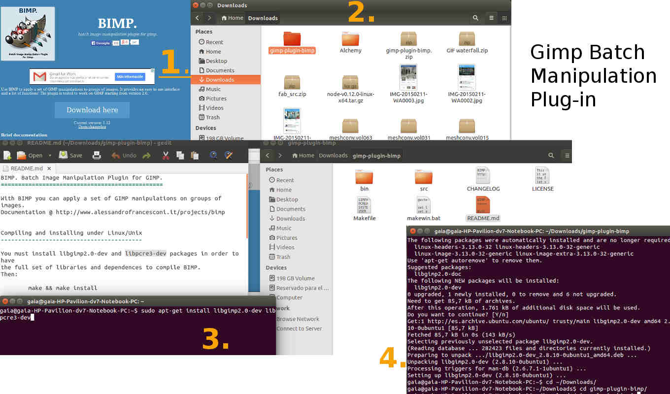Viewport: 670px width, 394px height.
Task: Select highlighted Downloads entry in top window sidebar
Action: (x=226, y=80)
